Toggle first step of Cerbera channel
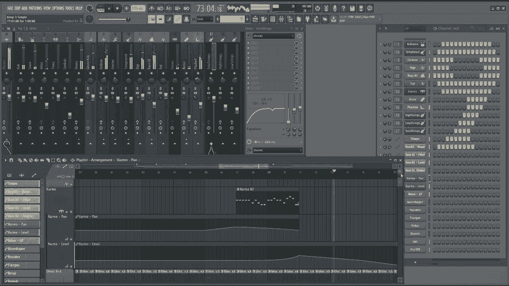The image size is (509, 286). coord(435,60)
